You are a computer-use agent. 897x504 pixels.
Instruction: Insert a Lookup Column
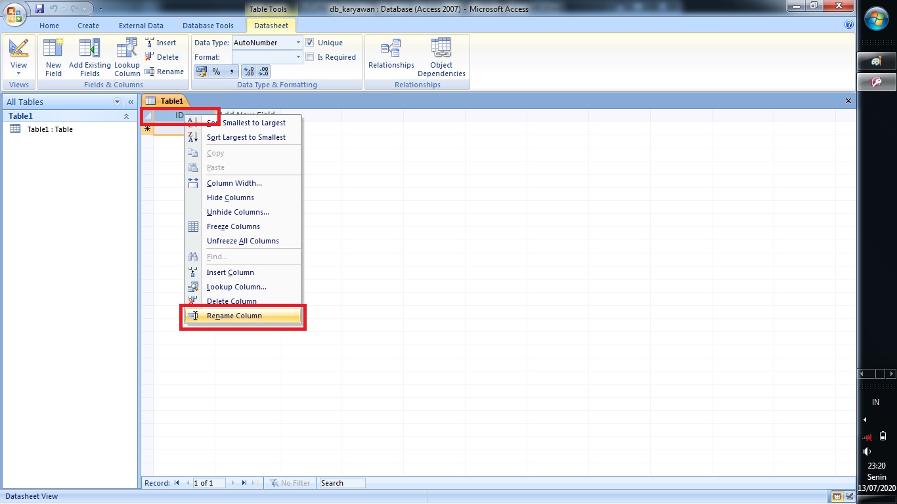(126, 56)
